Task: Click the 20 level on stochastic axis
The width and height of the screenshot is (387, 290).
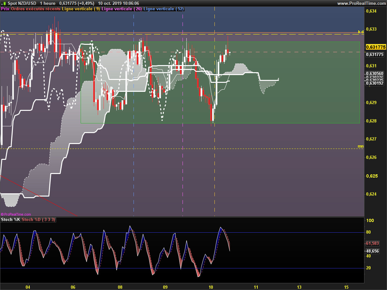Action: [x=369, y=268]
